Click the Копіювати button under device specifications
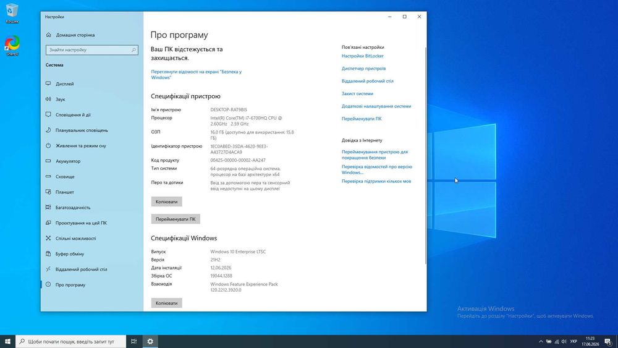Screen dimensions: 618x348 coord(166,202)
